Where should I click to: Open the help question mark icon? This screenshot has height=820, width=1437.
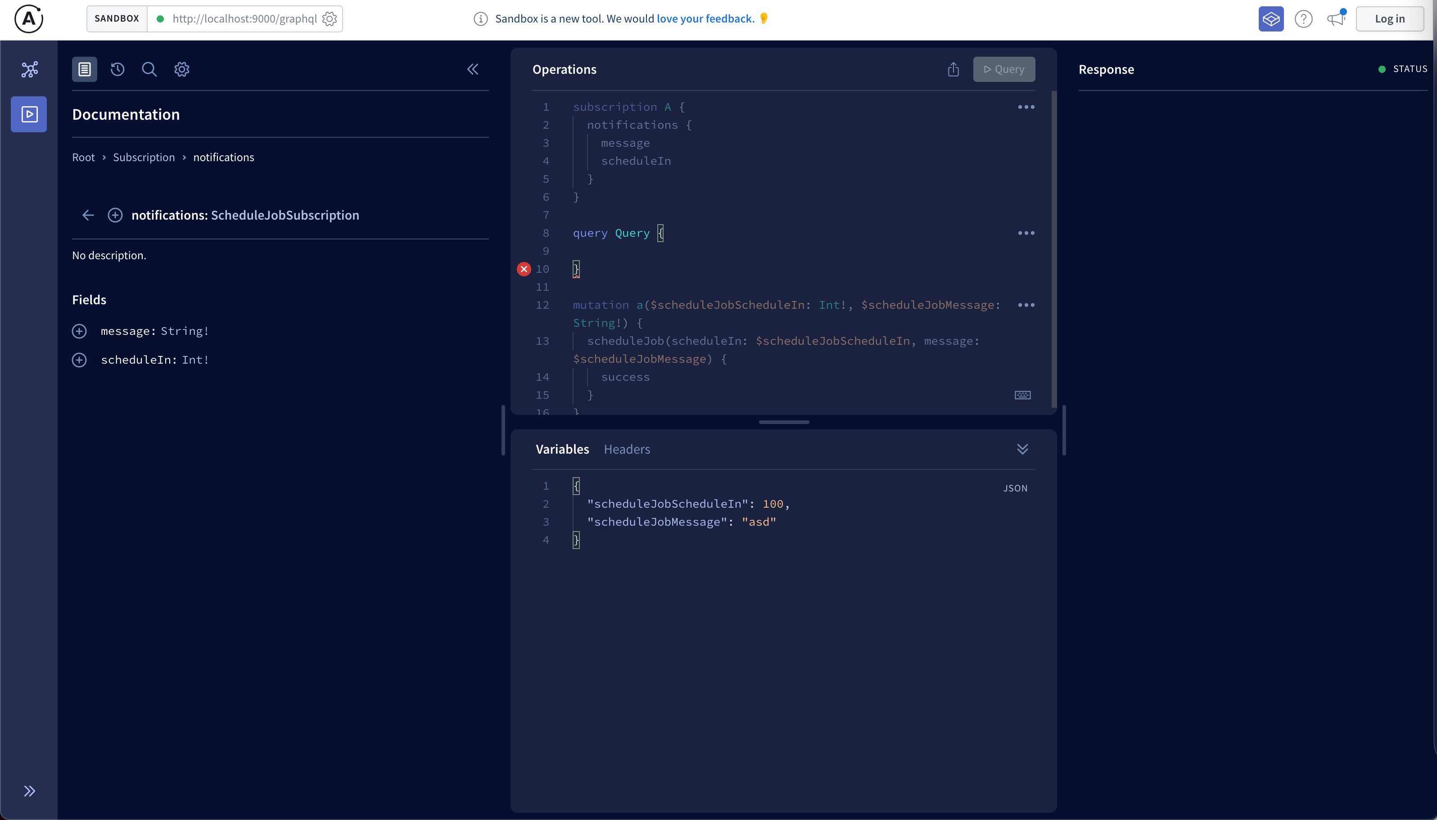click(x=1303, y=18)
